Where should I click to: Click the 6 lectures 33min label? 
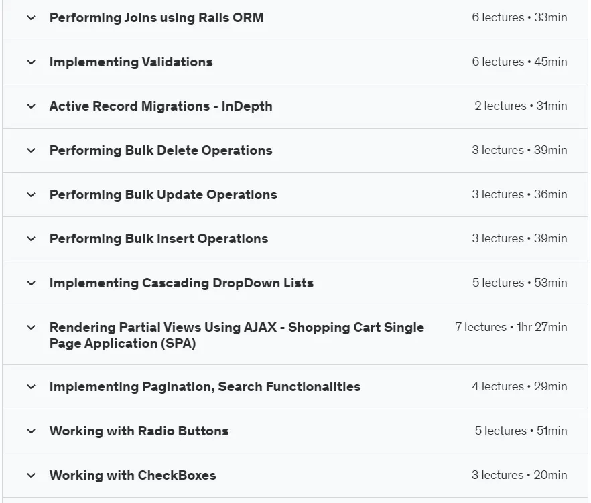pyautogui.click(x=519, y=17)
